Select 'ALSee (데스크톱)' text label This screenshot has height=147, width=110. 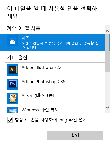point(38,96)
